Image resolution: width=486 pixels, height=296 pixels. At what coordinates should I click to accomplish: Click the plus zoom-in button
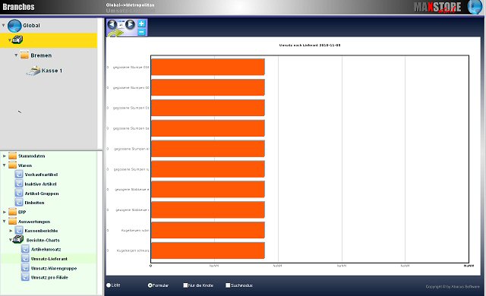[x=141, y=24]
